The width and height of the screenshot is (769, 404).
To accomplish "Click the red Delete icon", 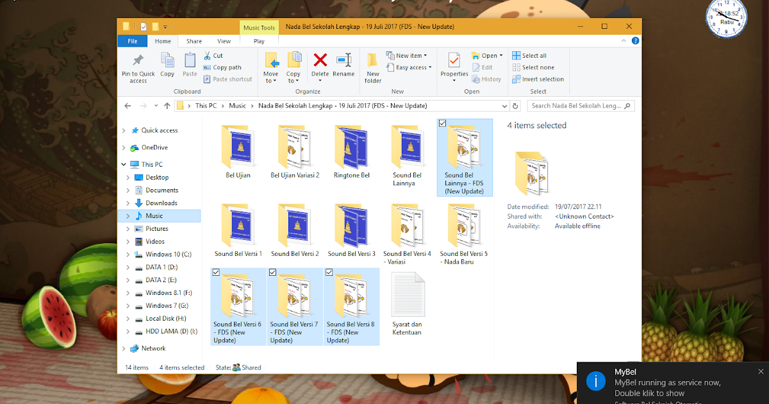I will pyautogui.click(x=320, y=60).
